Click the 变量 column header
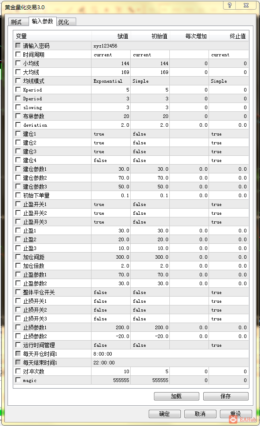The height and width of the screenshot is (426, 260). [x=52, y=36]
